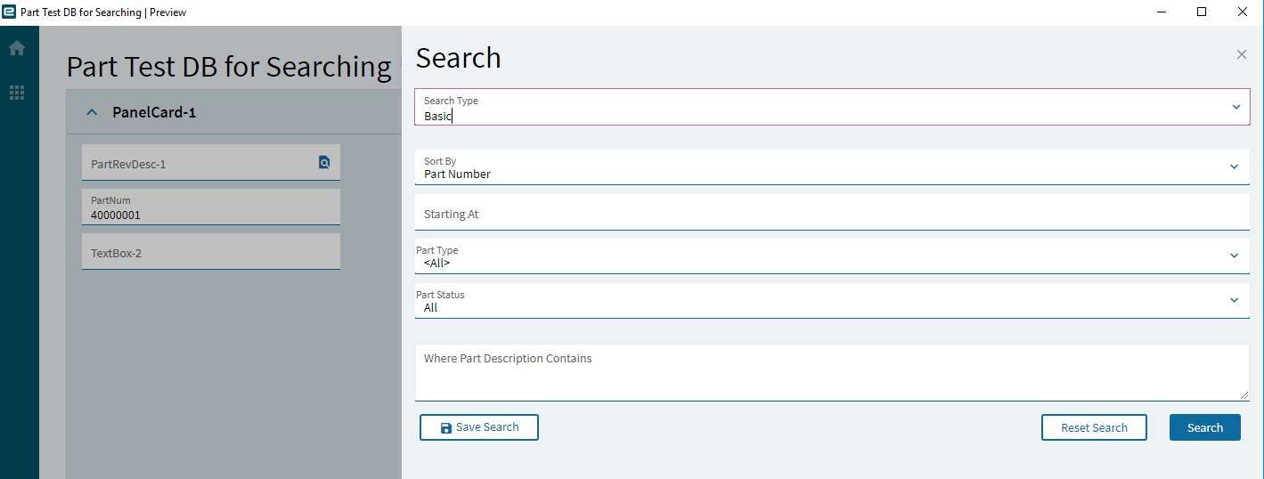The height and width of the screenshot is (479, 1264).
Task: Click the search icon in PartRevDesc-1 field
Action: click(324, 162)
